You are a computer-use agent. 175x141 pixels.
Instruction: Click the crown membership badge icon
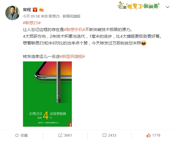(41, 10)
